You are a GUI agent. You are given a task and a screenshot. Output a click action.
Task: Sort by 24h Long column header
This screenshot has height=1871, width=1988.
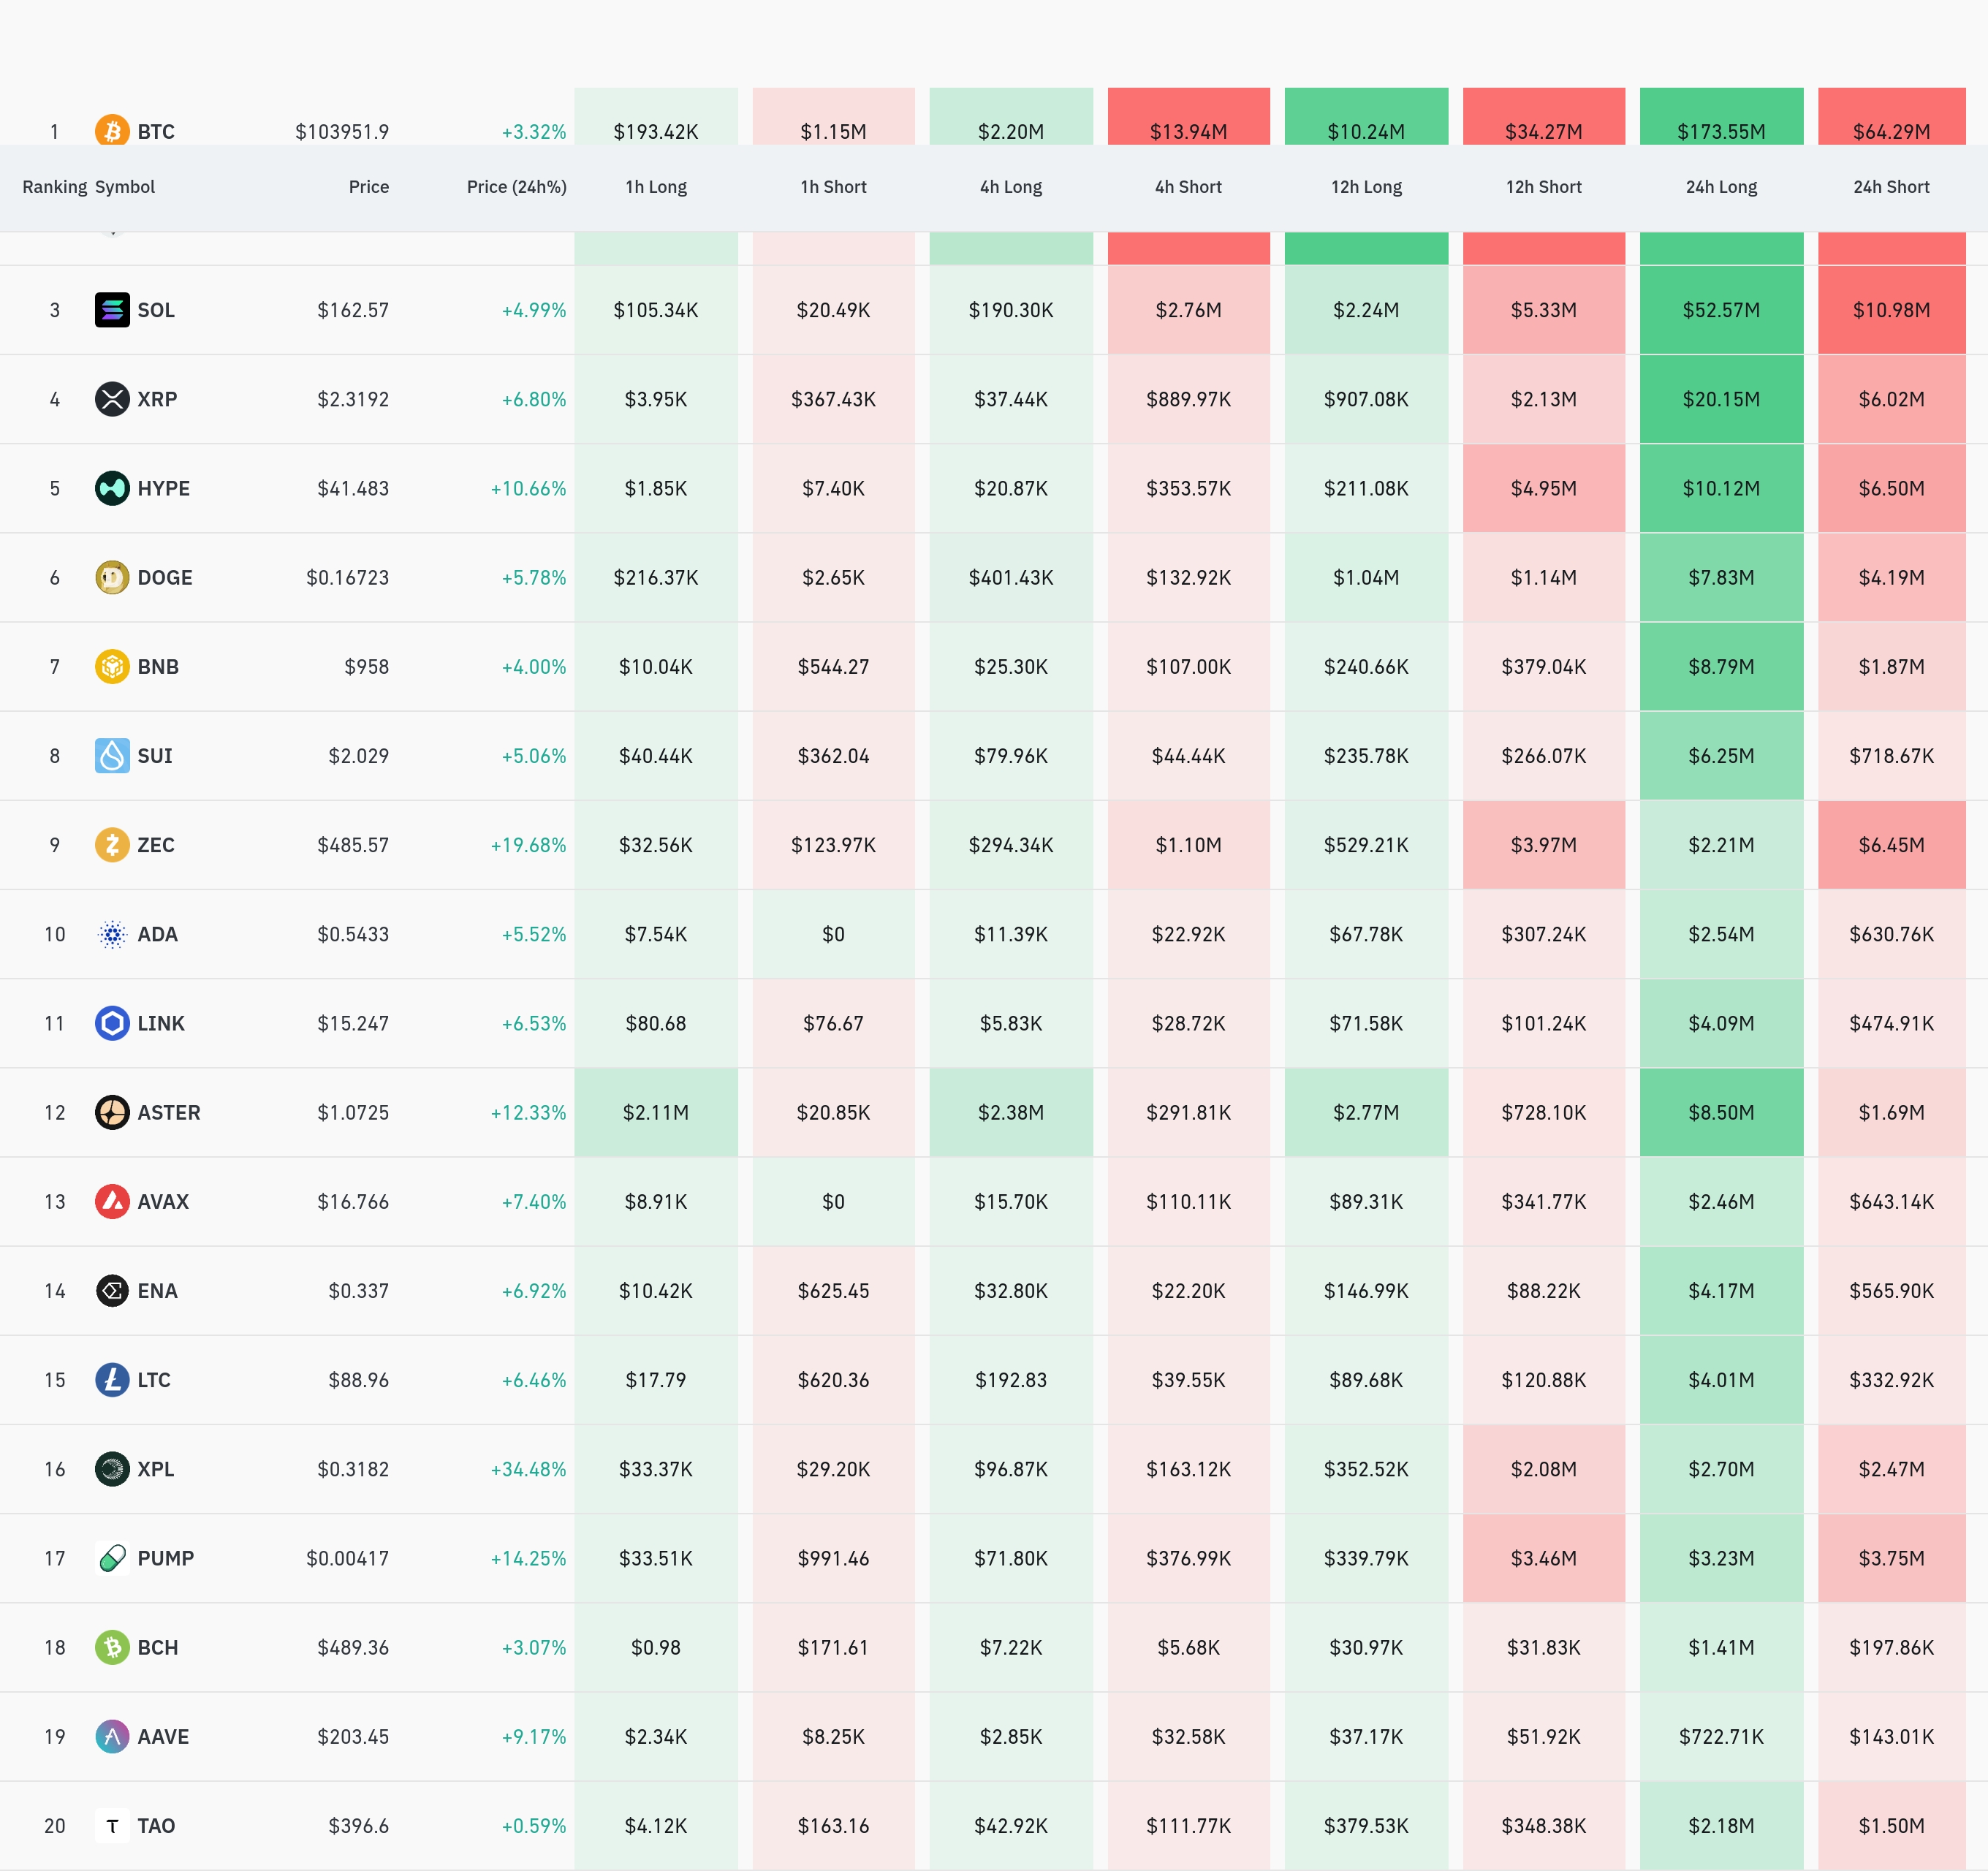click(1720, 187)
